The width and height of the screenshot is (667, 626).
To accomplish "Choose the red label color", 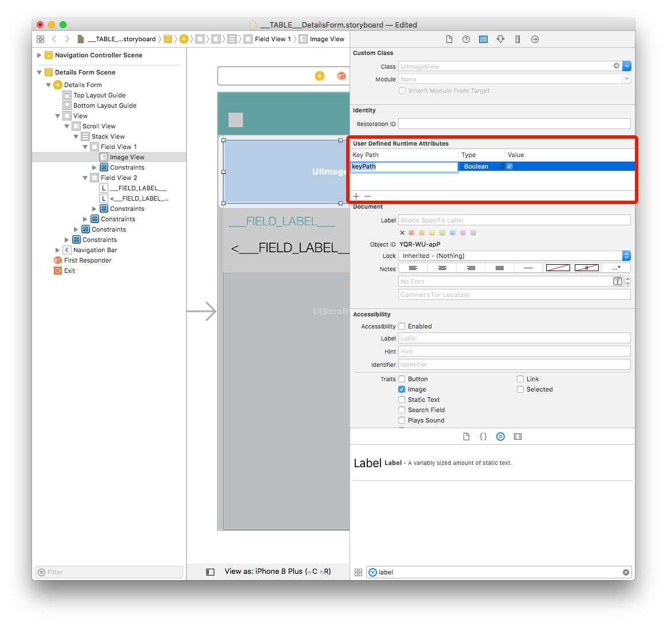I will pyautogui.click(x=411, y=233).
